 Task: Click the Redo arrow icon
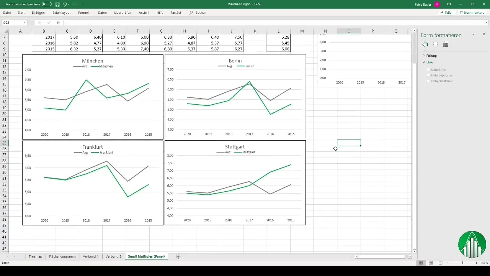point(74,4)
